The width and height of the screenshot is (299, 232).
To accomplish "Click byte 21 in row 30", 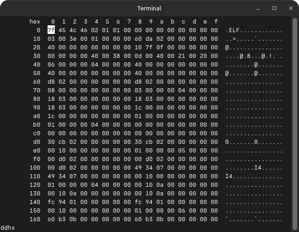I will click(x=182, y=56).
